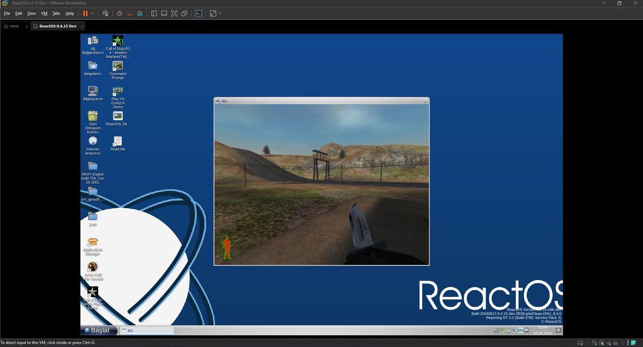
Task: Open the Ağ Bağlantılarım desktop icon
Action: 93,45
